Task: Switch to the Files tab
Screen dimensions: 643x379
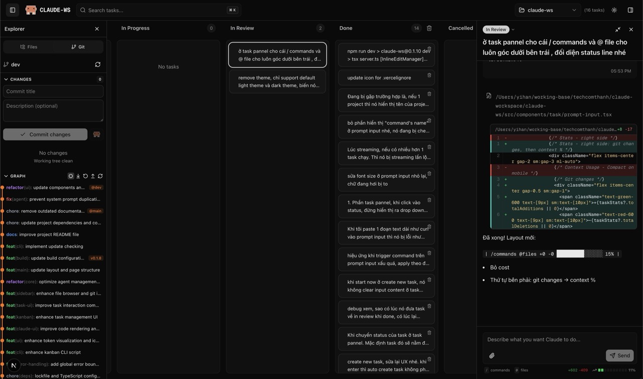Action: tap(29, 47)
